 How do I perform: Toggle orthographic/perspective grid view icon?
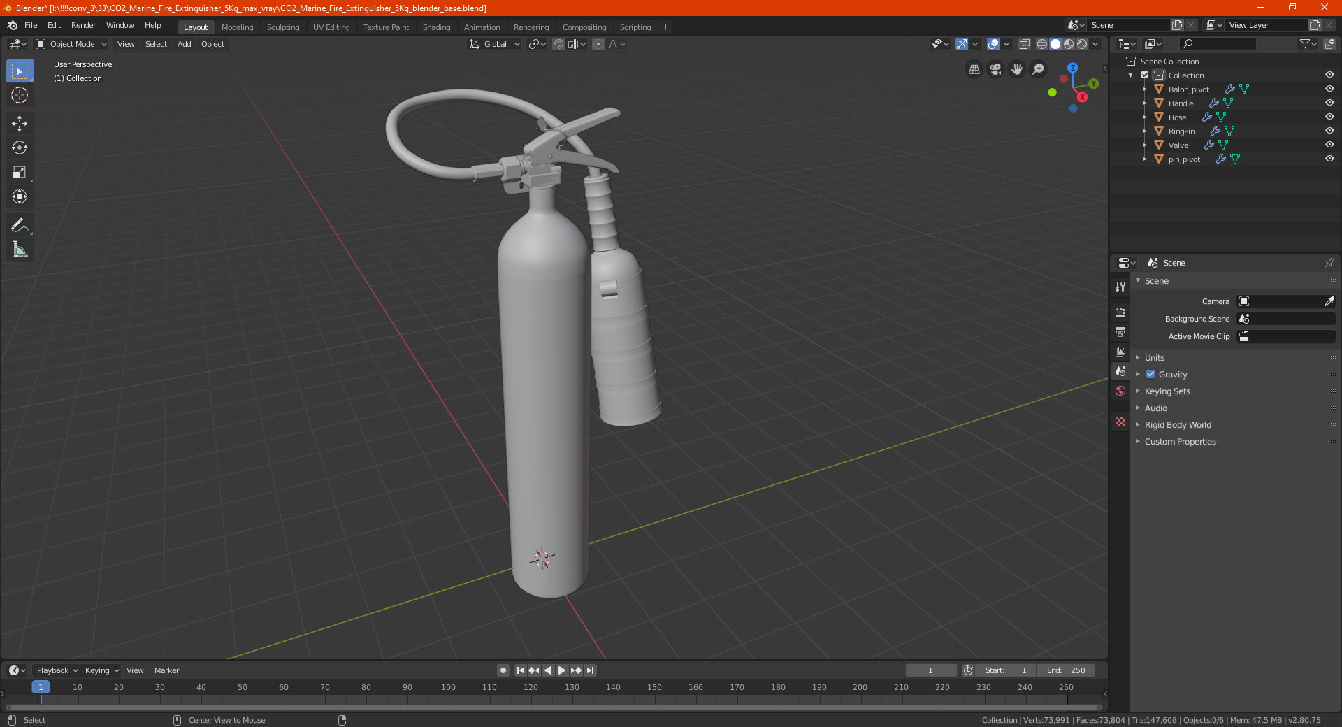[974, 69]
